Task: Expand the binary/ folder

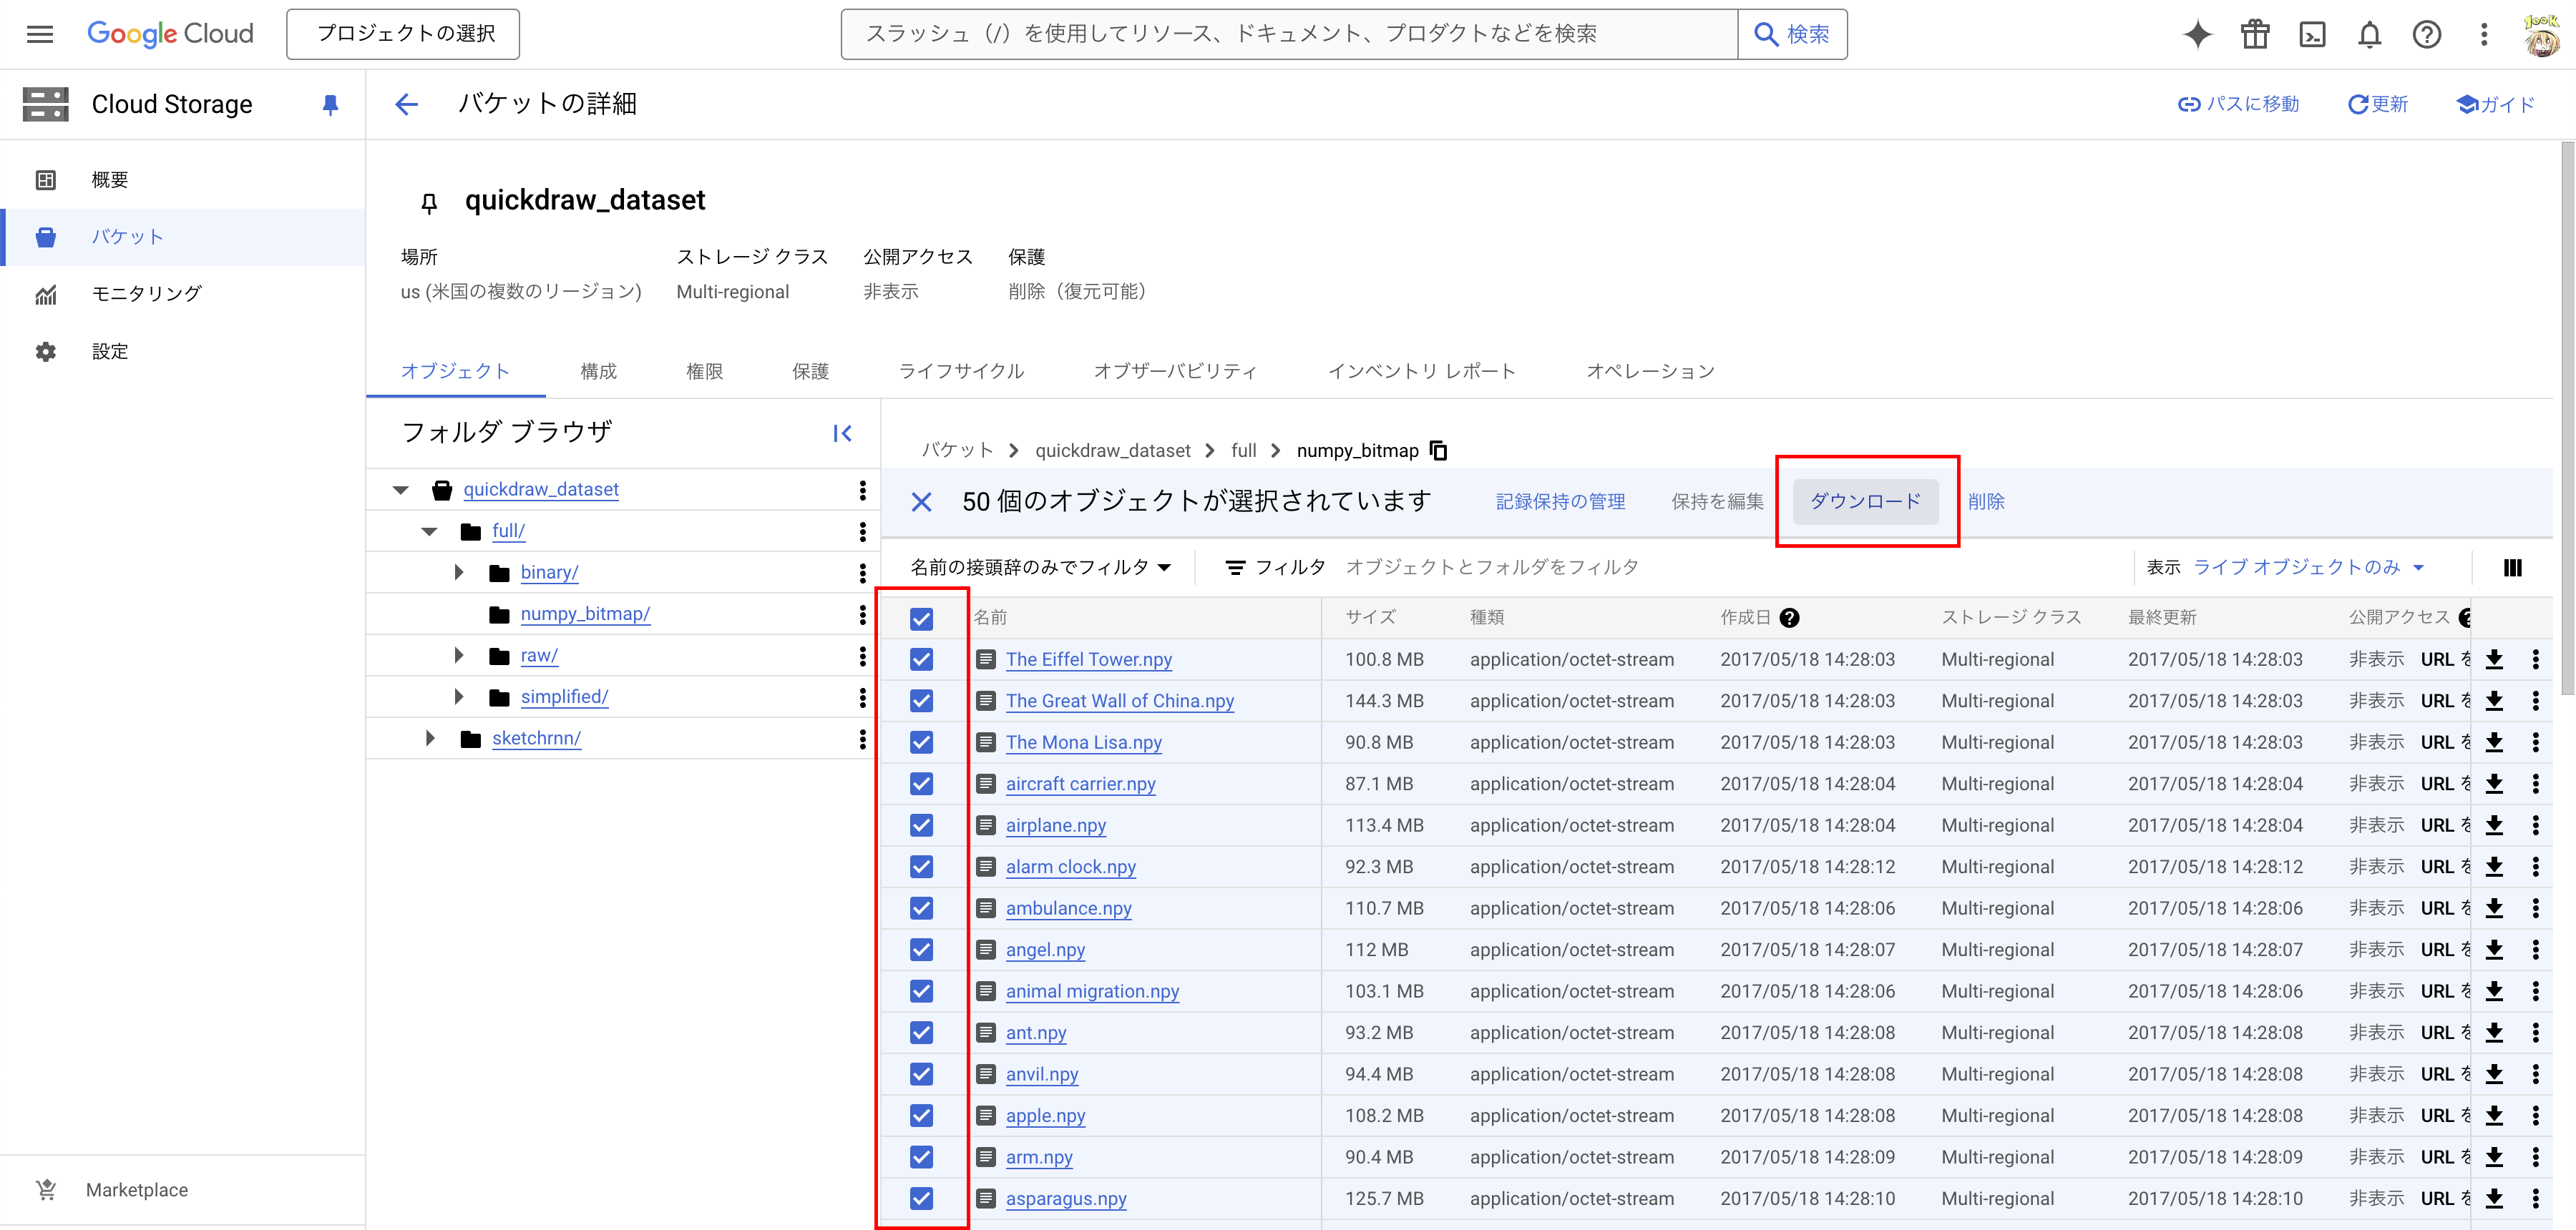Action: coord(459,571)
